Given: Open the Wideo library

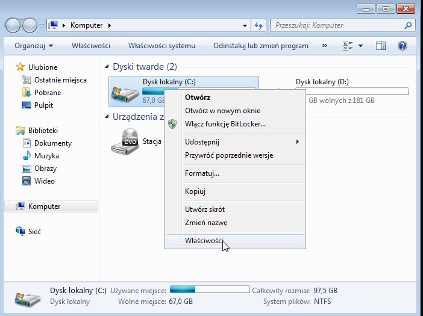Looking at the screenshot, I should tap(45, 181).
